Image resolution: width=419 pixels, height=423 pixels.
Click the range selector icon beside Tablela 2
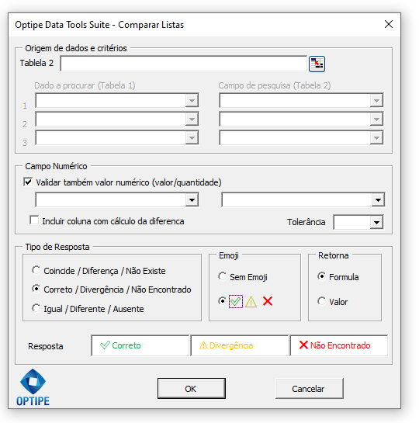click(x=317, y=64)
